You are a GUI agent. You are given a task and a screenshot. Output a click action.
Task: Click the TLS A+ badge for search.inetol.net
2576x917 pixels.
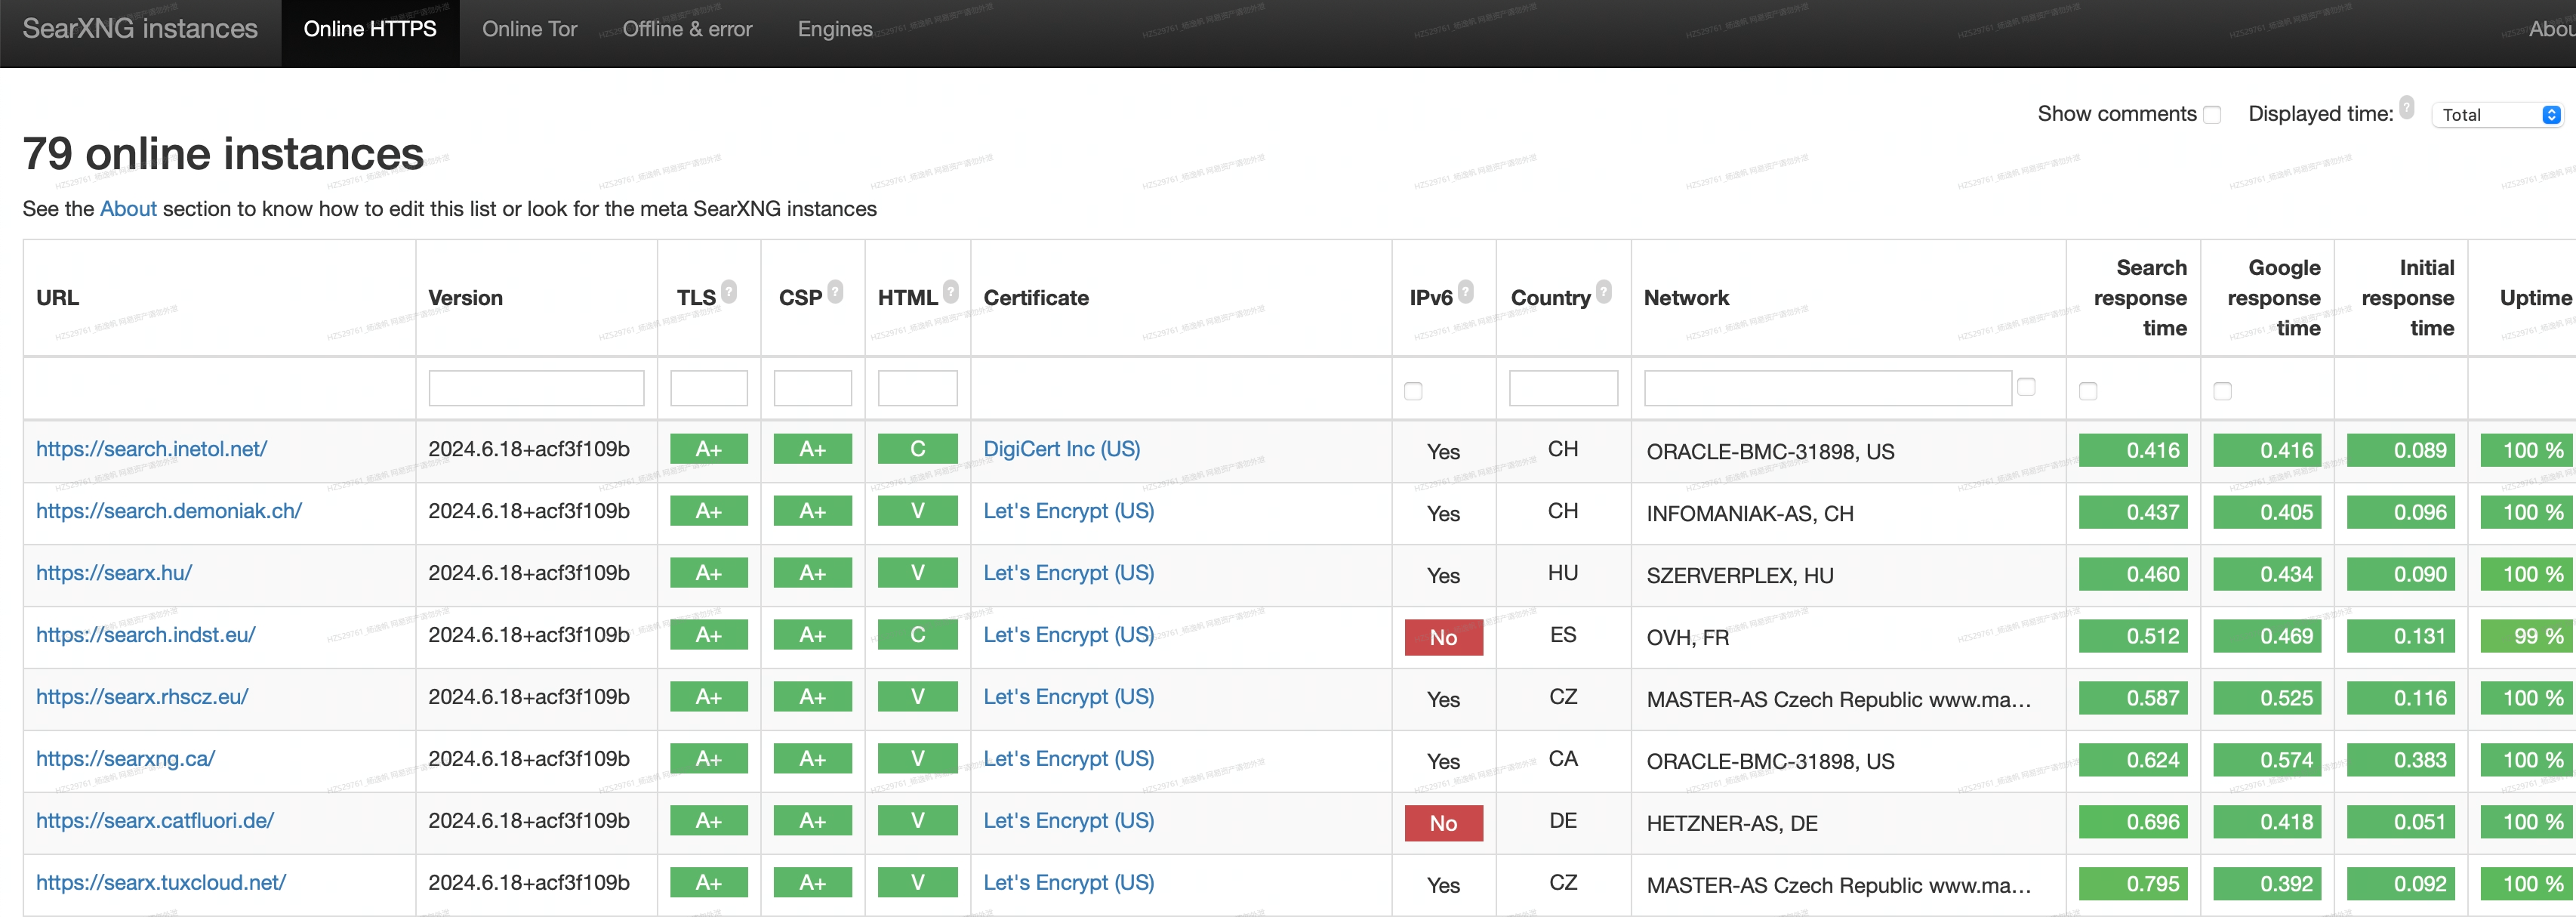click(709, 449)
